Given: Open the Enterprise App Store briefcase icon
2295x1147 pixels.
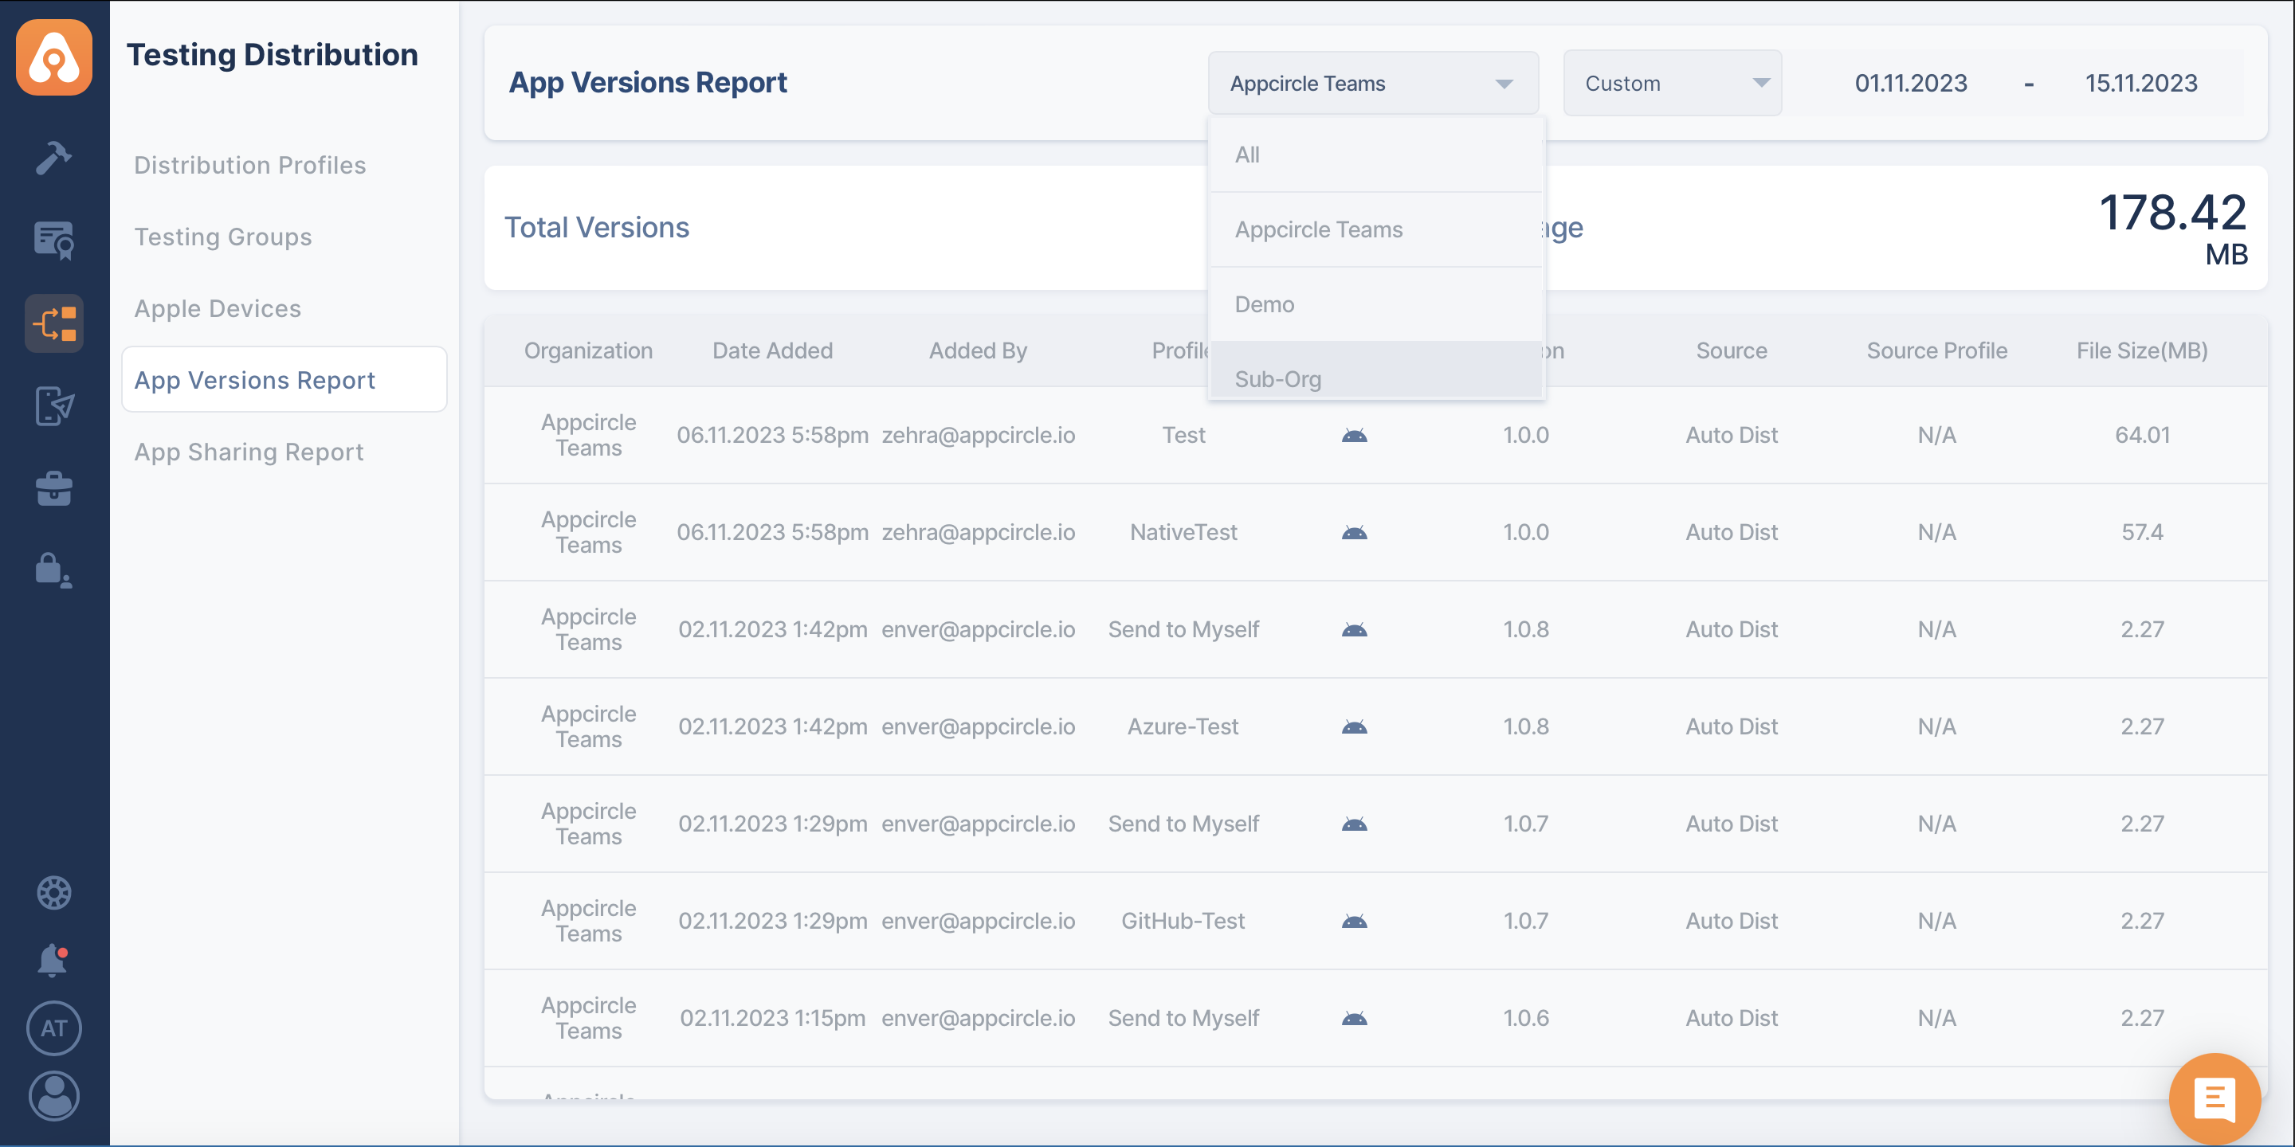Looking at the screenshot, I should (x=54, y=488).
